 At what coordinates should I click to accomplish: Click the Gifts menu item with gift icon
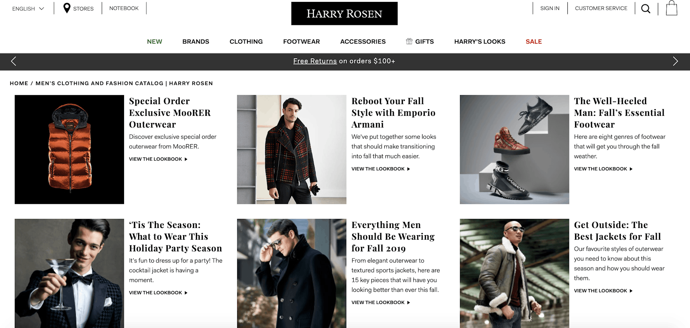pyautogui.click(x=420, y=42)
